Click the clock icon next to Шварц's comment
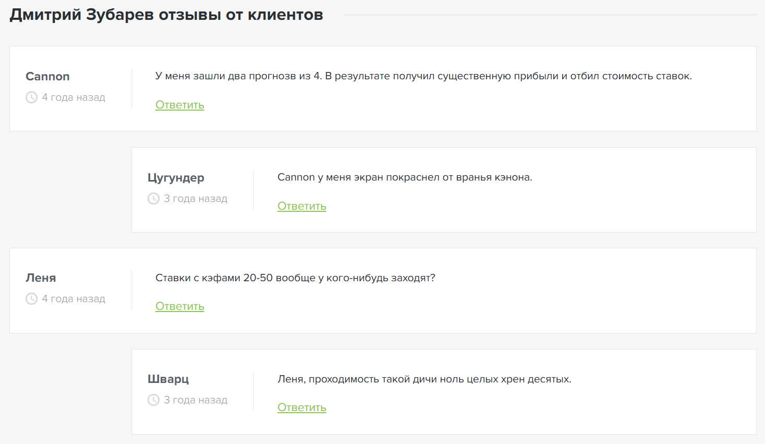The image size is (765, 444). (x=153, y=400)
